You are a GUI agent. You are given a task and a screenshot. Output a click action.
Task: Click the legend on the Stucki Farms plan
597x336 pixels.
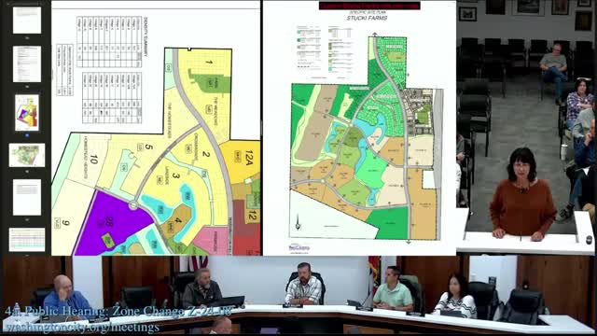(325, 49)
